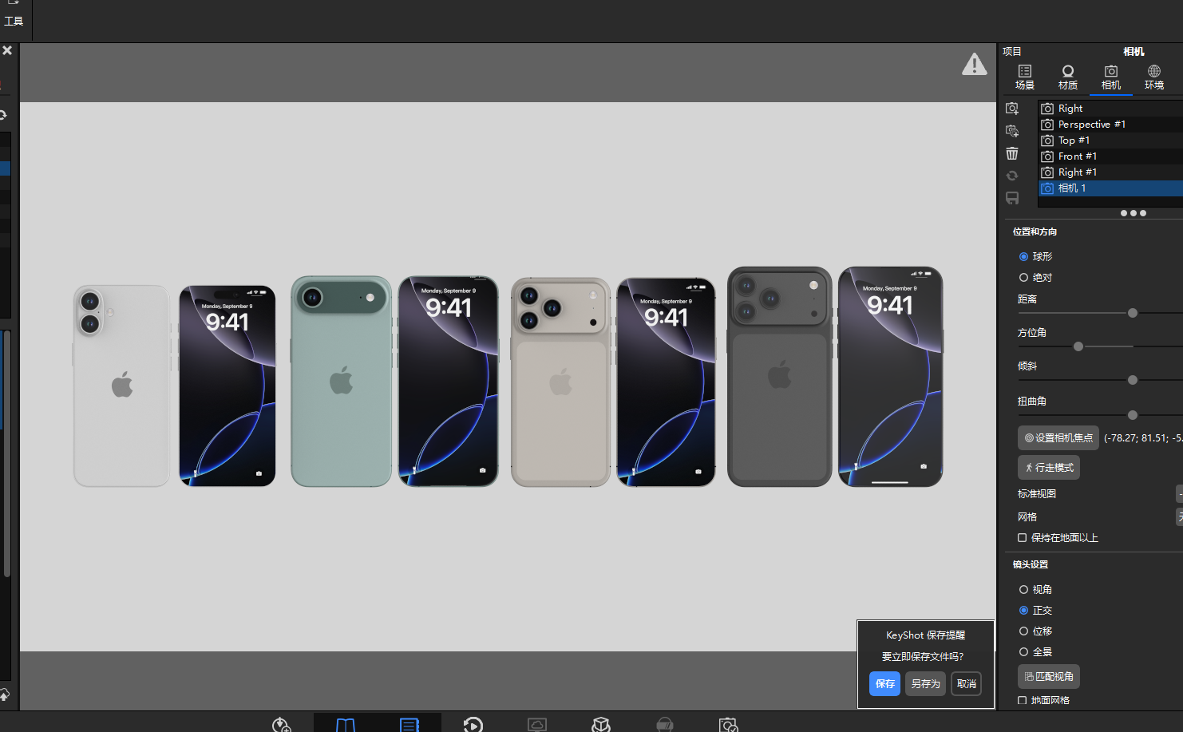Select the Right camera in list
The width and height of the screenshot is (1183, 732).
coord(1110,109)
